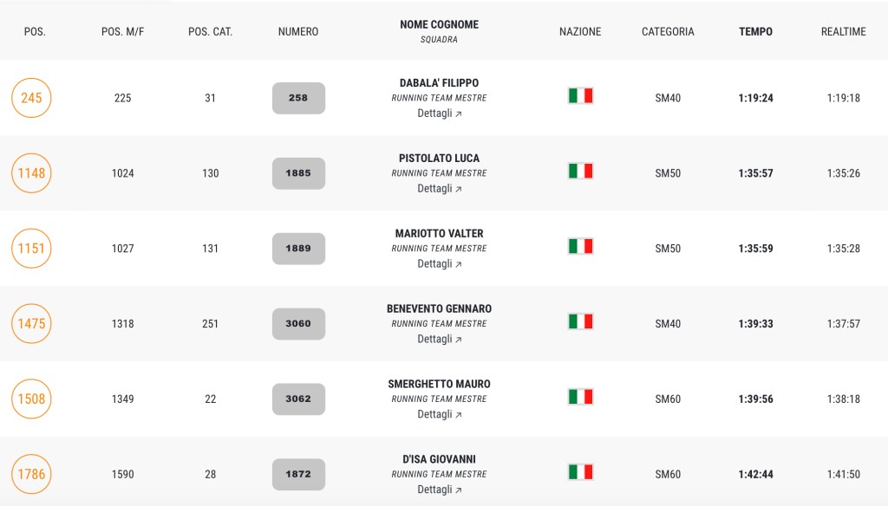The image size is (888, 506).
Task: Click bib number badge 3060
Action: click(x=298, y=324)
